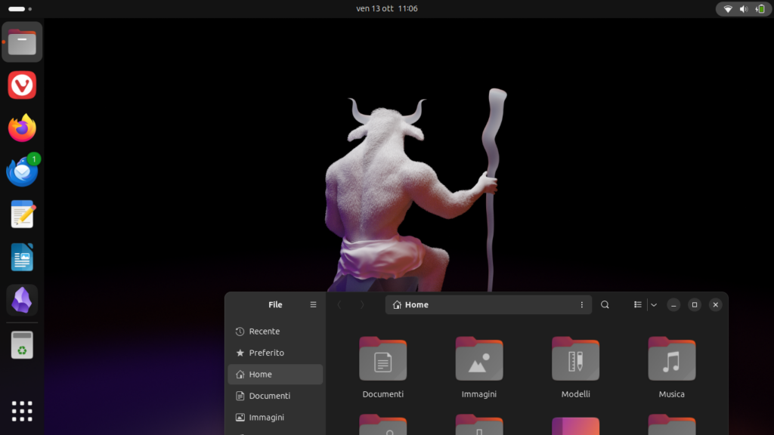The width and height of the screenshot is (774, 435).
Task: Open Thunderbird mail from the dock
Action: pos(22,171)
